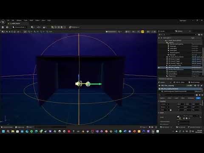Click the yellow highlighted icon in viewport toolbar
Viewport: 204px width, 153px height.
[142, 31]
